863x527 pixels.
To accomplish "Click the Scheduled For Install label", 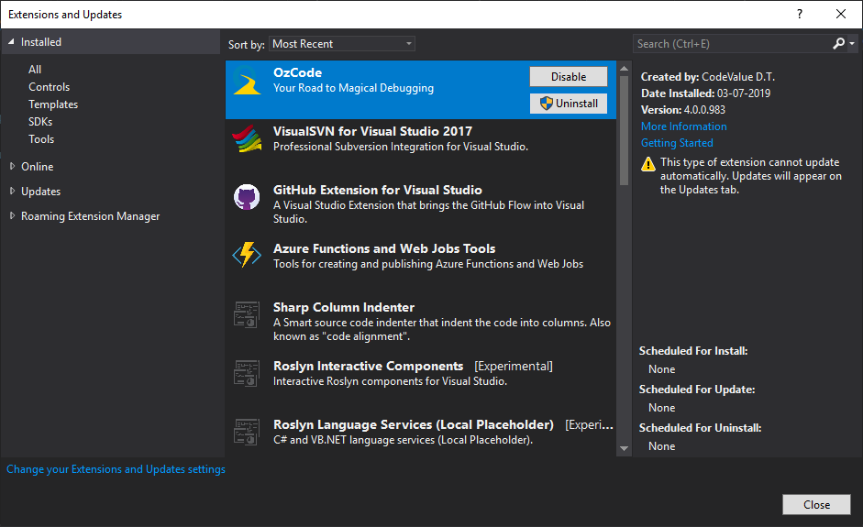I will 693,351.
